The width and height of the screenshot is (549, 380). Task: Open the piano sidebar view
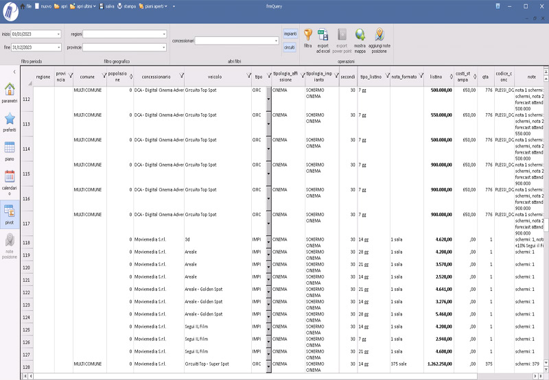tap(10, 150)
